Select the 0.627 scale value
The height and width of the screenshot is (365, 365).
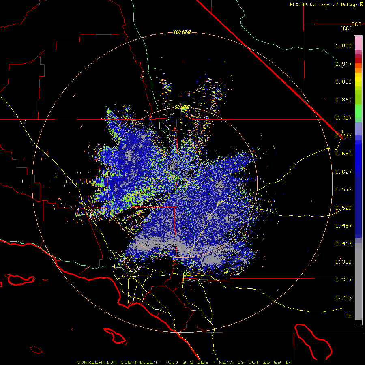(x=344, y=172)
